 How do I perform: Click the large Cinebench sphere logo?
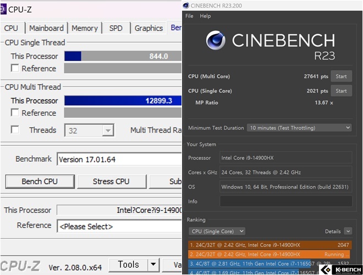[x=216, y=41]
